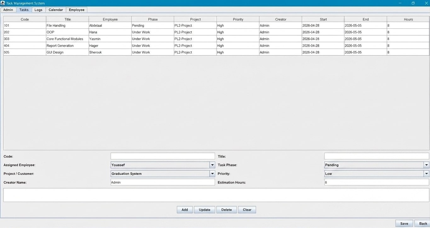Screen dimensions: 430x228
Task: Click the Low priority combo box
Action: [x=376, y=174]
